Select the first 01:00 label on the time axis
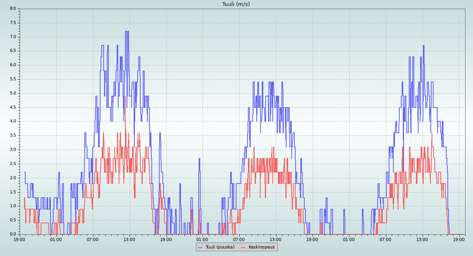 point(56,239)
